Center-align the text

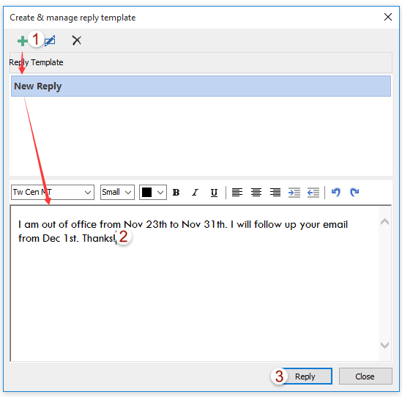click(x=256, y=192)
